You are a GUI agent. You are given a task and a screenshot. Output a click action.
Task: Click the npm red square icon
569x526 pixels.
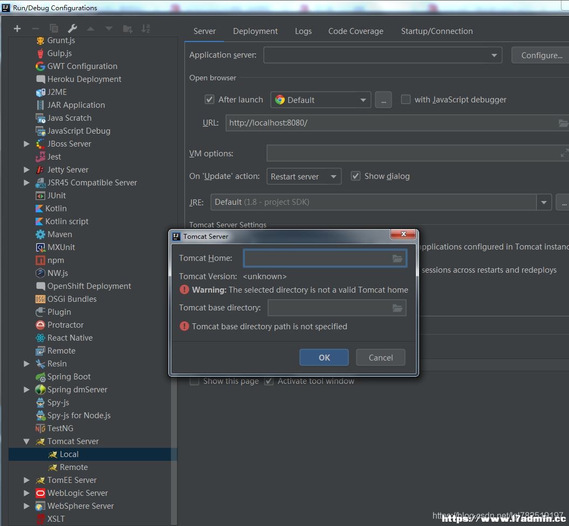click(40, 260)
